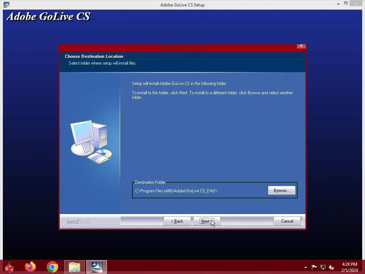Screen dimensions: 365x274
Task: Open Action Center flag icon
Action: [x=314, y=267]
